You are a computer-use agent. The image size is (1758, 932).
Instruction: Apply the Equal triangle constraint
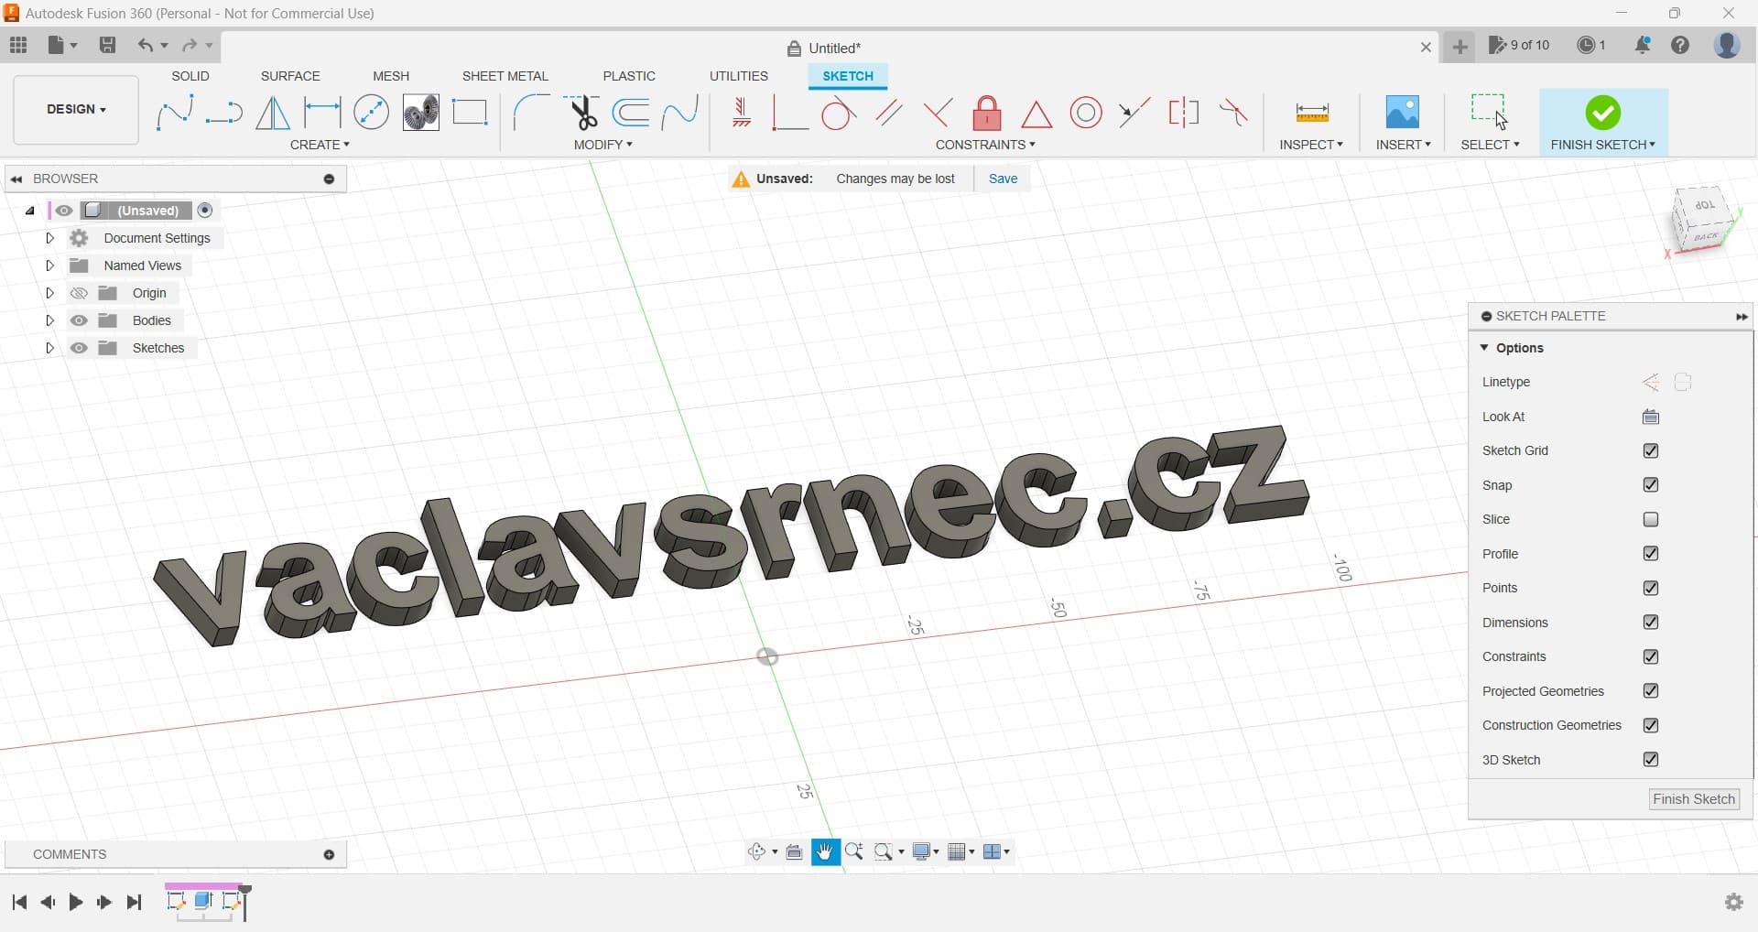click(x=1036, y=114)
